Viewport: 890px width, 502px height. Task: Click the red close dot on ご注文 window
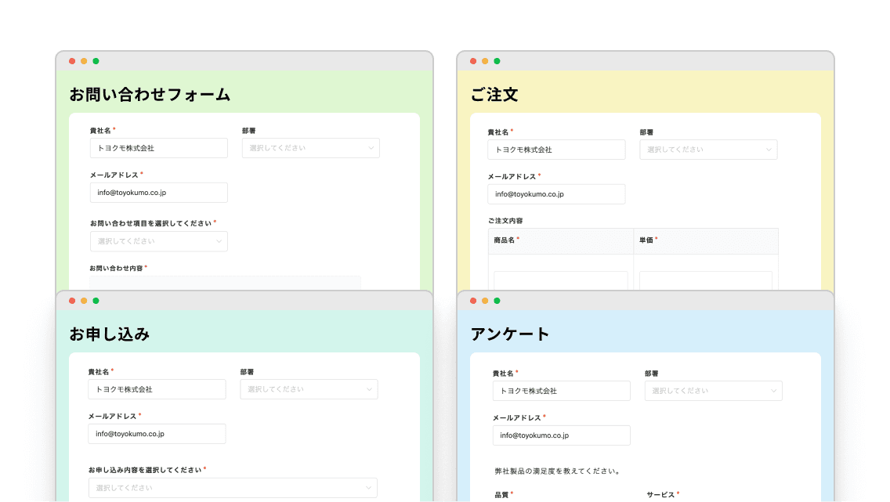coord(473,61)
